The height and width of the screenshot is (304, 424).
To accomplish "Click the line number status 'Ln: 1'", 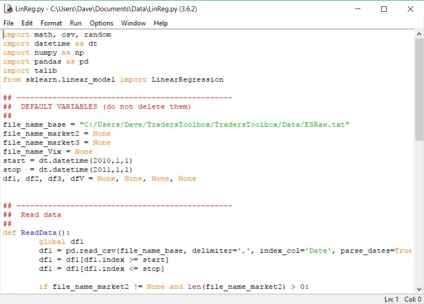I will [391, 299].
